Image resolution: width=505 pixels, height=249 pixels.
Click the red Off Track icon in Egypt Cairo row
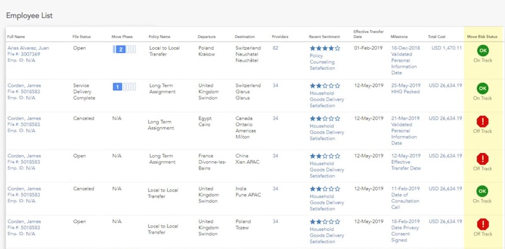(482, 122)
